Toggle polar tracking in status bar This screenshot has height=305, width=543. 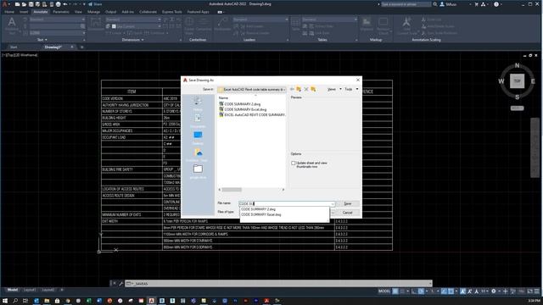421,291
